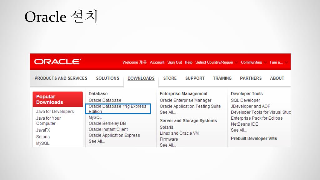Click the Oracle logo
Screen dimensions: 320x180
coord(57,62)
